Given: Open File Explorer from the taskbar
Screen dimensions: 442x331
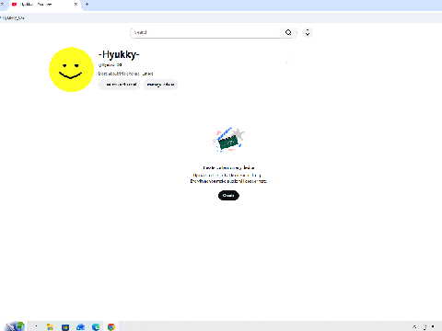Looking at the screenshot, I should click(x=50, y=326).
